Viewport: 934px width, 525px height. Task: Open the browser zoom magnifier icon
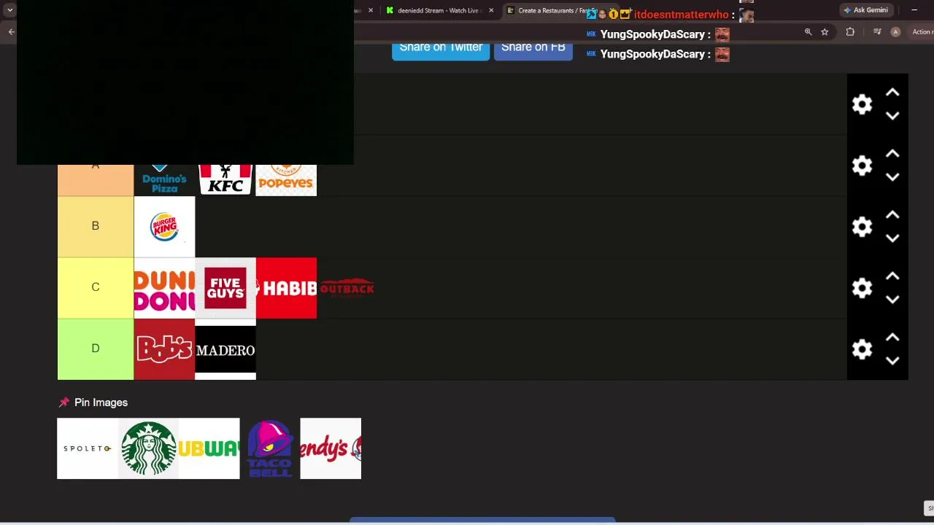(x=808, y=32)
